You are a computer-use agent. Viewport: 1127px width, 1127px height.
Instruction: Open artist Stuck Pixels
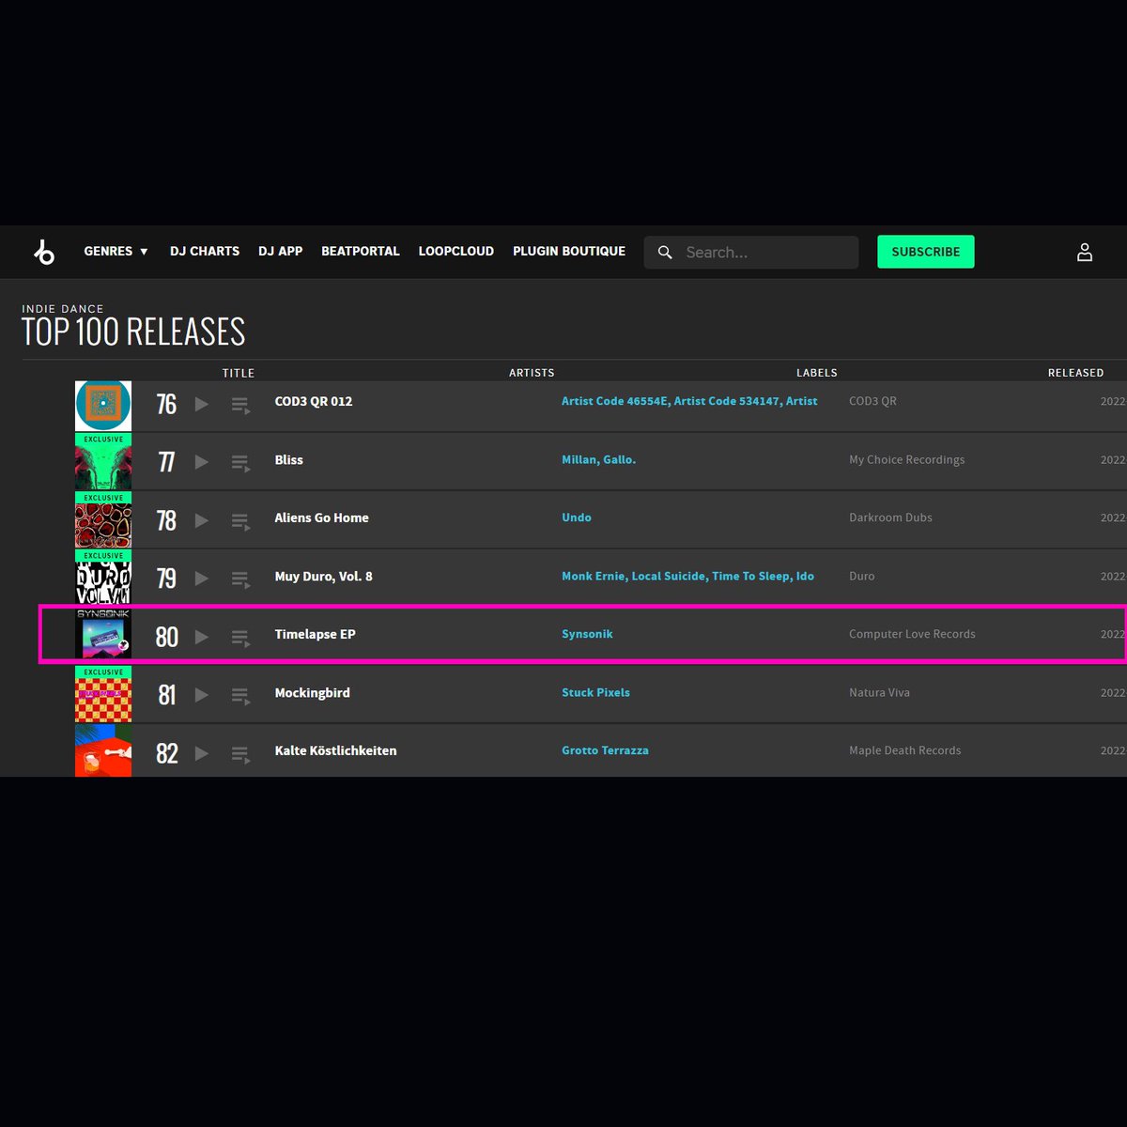click(x=595, y=692)
